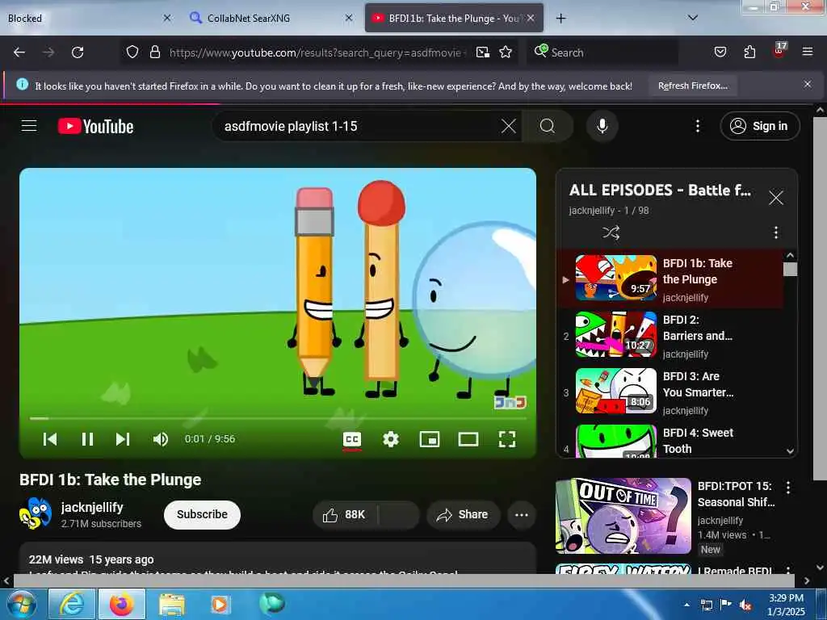Switch to theater mode
This screenshot has width=827, height=620.
click(468, 439)
